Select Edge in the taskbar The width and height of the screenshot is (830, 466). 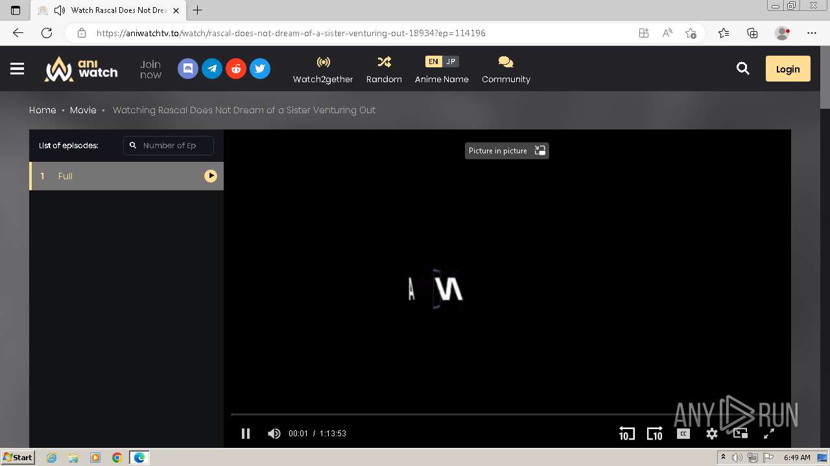[139, 458]
